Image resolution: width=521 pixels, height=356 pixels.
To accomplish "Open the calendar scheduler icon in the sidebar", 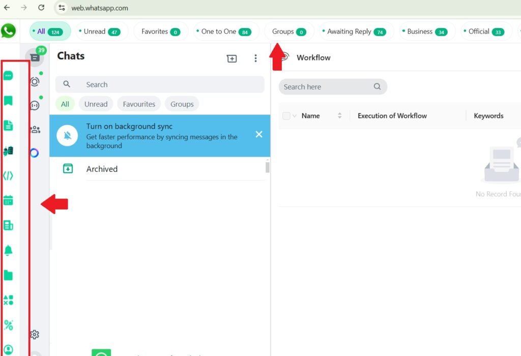I will pos(9,200).
